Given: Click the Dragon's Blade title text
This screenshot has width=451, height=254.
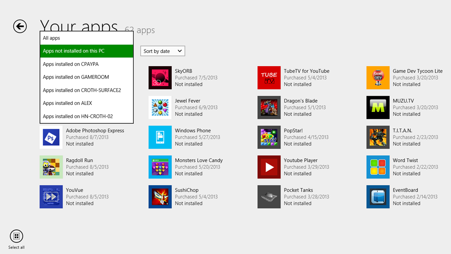Looking at the screenshot, I should (300, 101).
